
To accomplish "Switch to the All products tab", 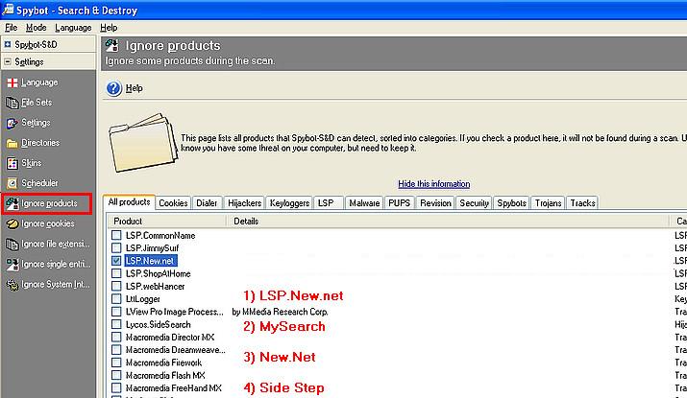I will [x=130, y=202].
